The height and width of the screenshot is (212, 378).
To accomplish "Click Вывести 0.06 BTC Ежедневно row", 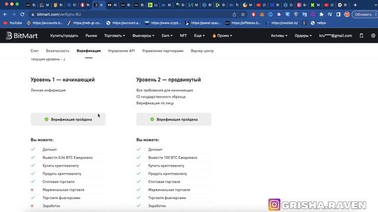I will pyautogui.click(x=68, y=157).
